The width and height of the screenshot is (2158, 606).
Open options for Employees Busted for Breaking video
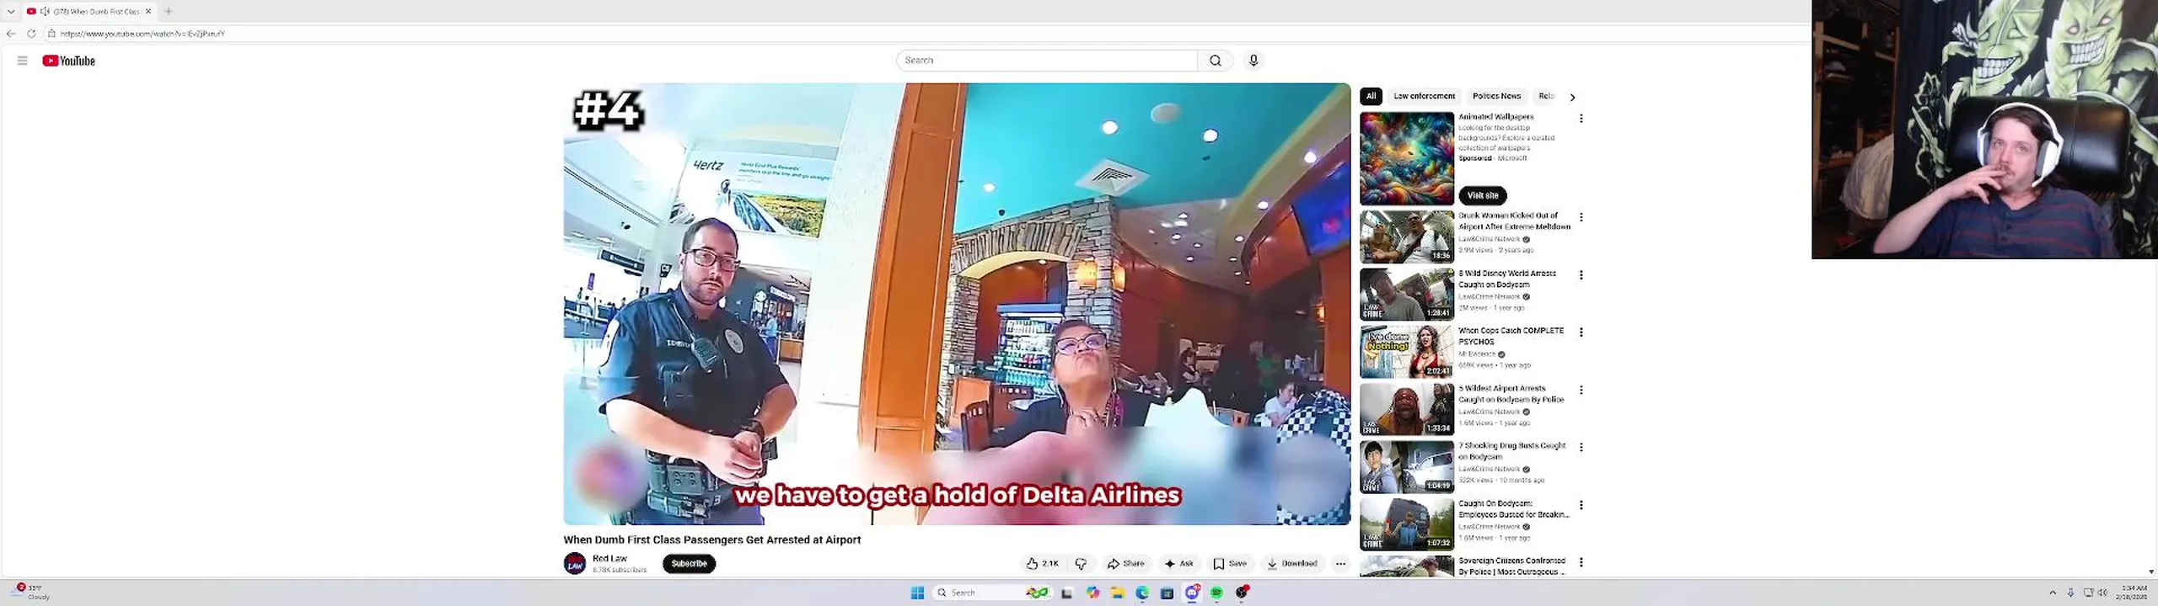pos(1581,505)
